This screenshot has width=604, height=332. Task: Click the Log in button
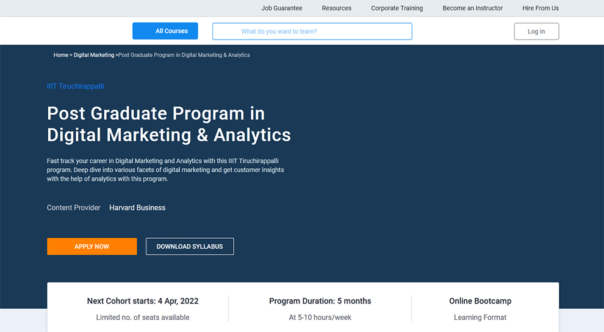pos(536,31)
